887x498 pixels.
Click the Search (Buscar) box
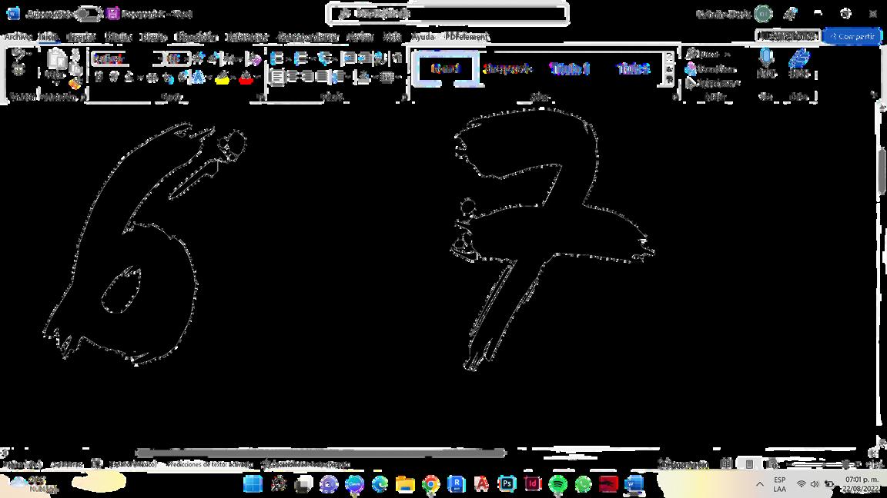pyautogui.click(x=447, y=14)
